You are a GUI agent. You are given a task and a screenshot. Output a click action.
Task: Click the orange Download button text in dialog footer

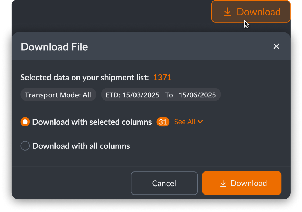tap(249, 183)
